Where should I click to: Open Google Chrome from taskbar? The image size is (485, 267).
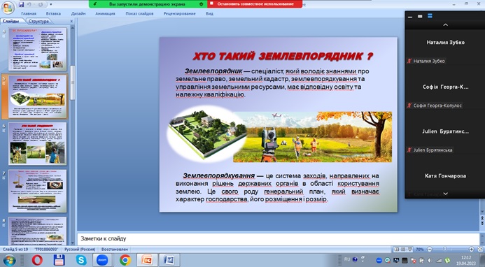[x=125, y=260]
